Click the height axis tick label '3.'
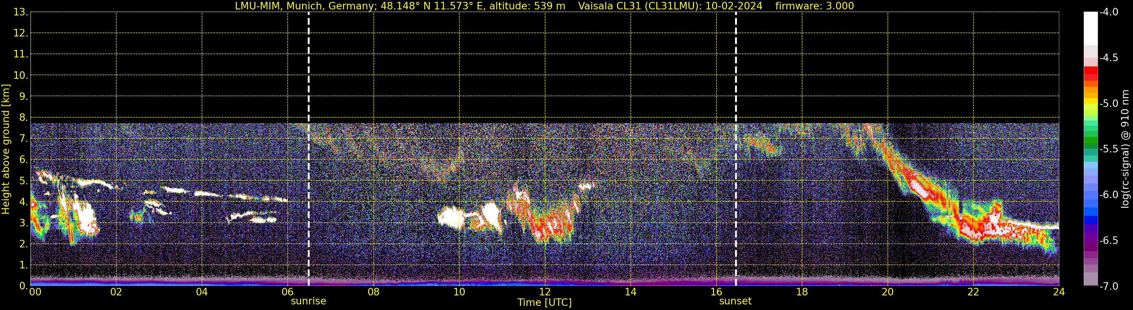1133x310 pixels. click(23, 223)
